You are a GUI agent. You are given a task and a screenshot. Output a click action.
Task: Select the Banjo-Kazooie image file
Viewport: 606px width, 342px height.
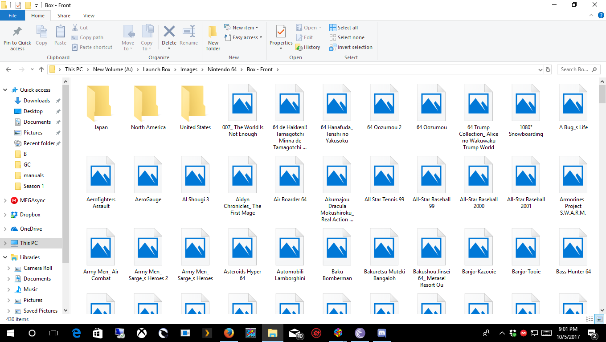point(479,252)
